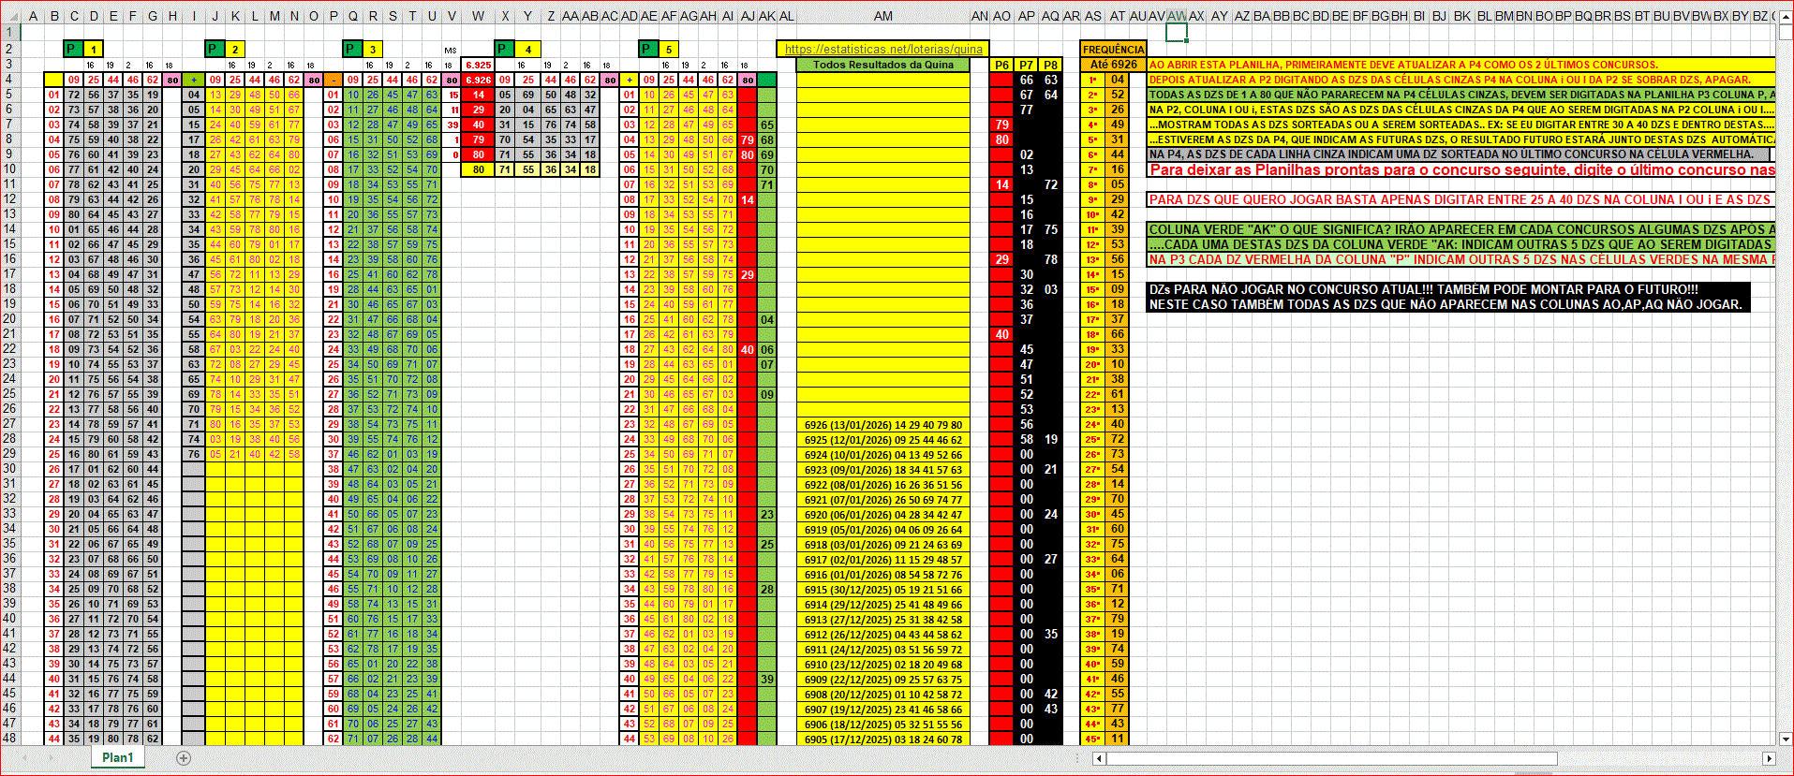Viewport: 1794px width, 776px height.
Task: Select the column AM header
Action: tap(882, 16)
